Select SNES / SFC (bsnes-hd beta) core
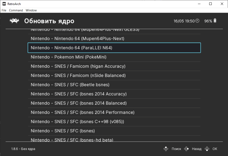This screenshot has height=156, width=228. [114, 138]
